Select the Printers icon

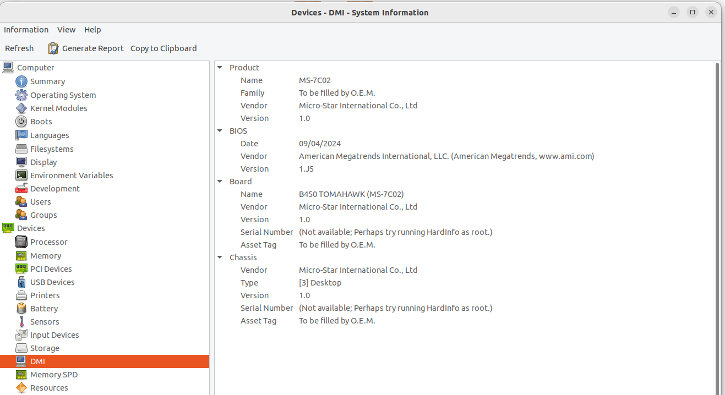tap(21, 295)
